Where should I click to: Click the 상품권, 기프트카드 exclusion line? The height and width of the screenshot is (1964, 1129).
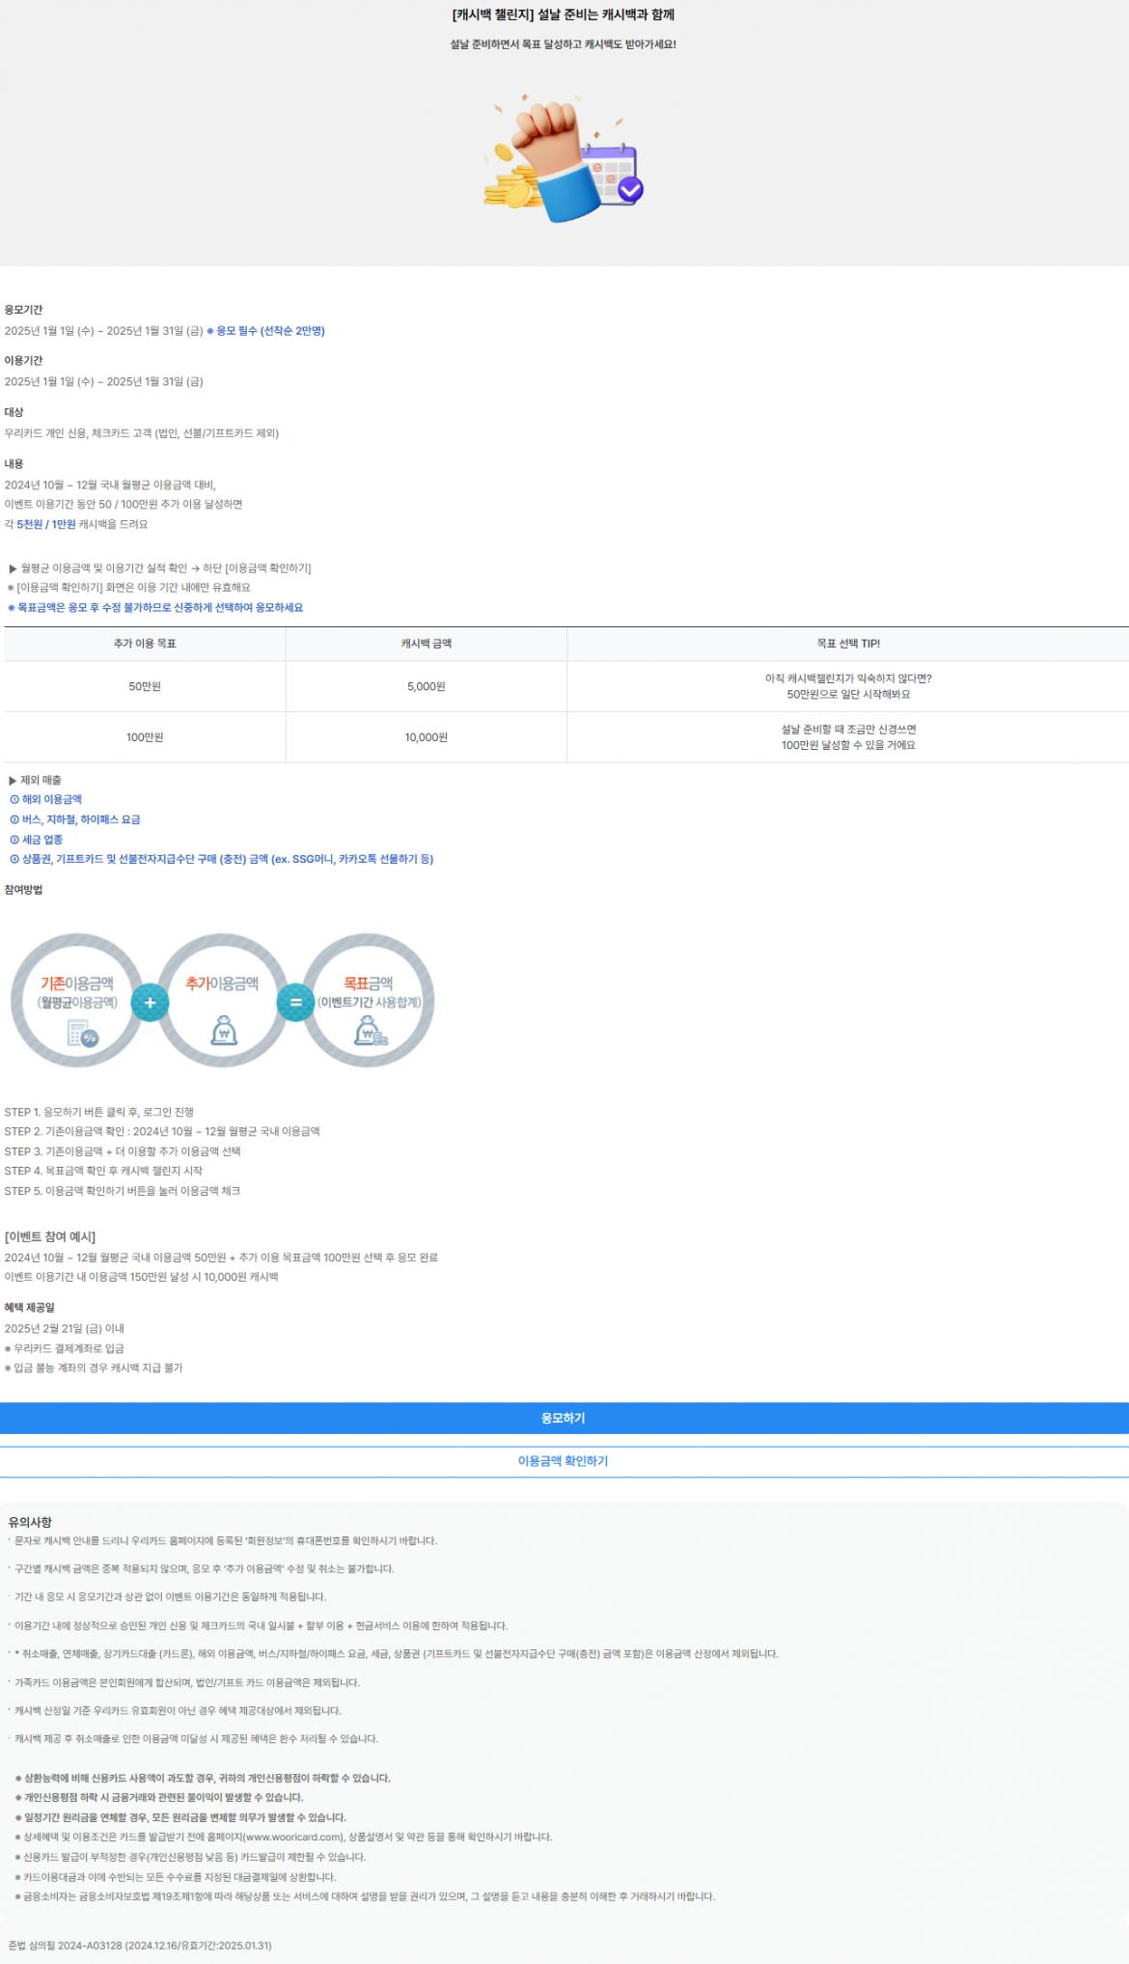tap(221, 859)
